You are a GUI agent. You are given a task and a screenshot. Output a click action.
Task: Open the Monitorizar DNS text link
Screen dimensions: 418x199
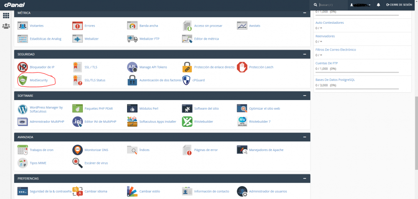tap(96, 150)
